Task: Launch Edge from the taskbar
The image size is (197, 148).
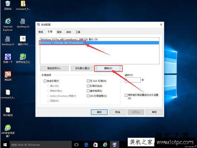Action: point(86,145)
